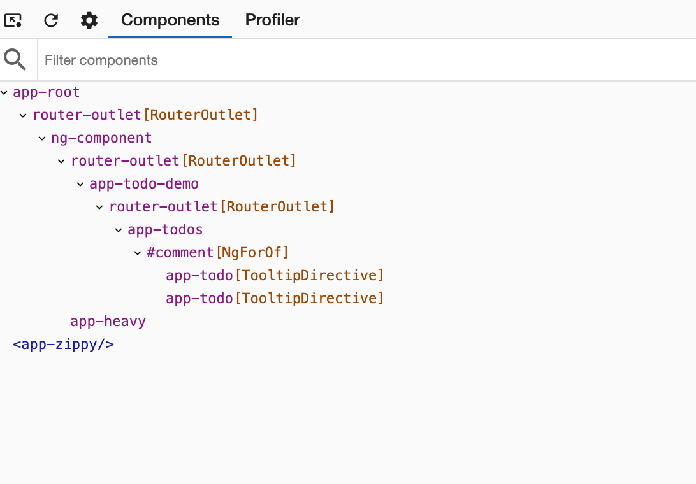The height and width of the screenshot is (484, 696).
Task: Select the app-zippy element
Action: [x=63, y=344]
